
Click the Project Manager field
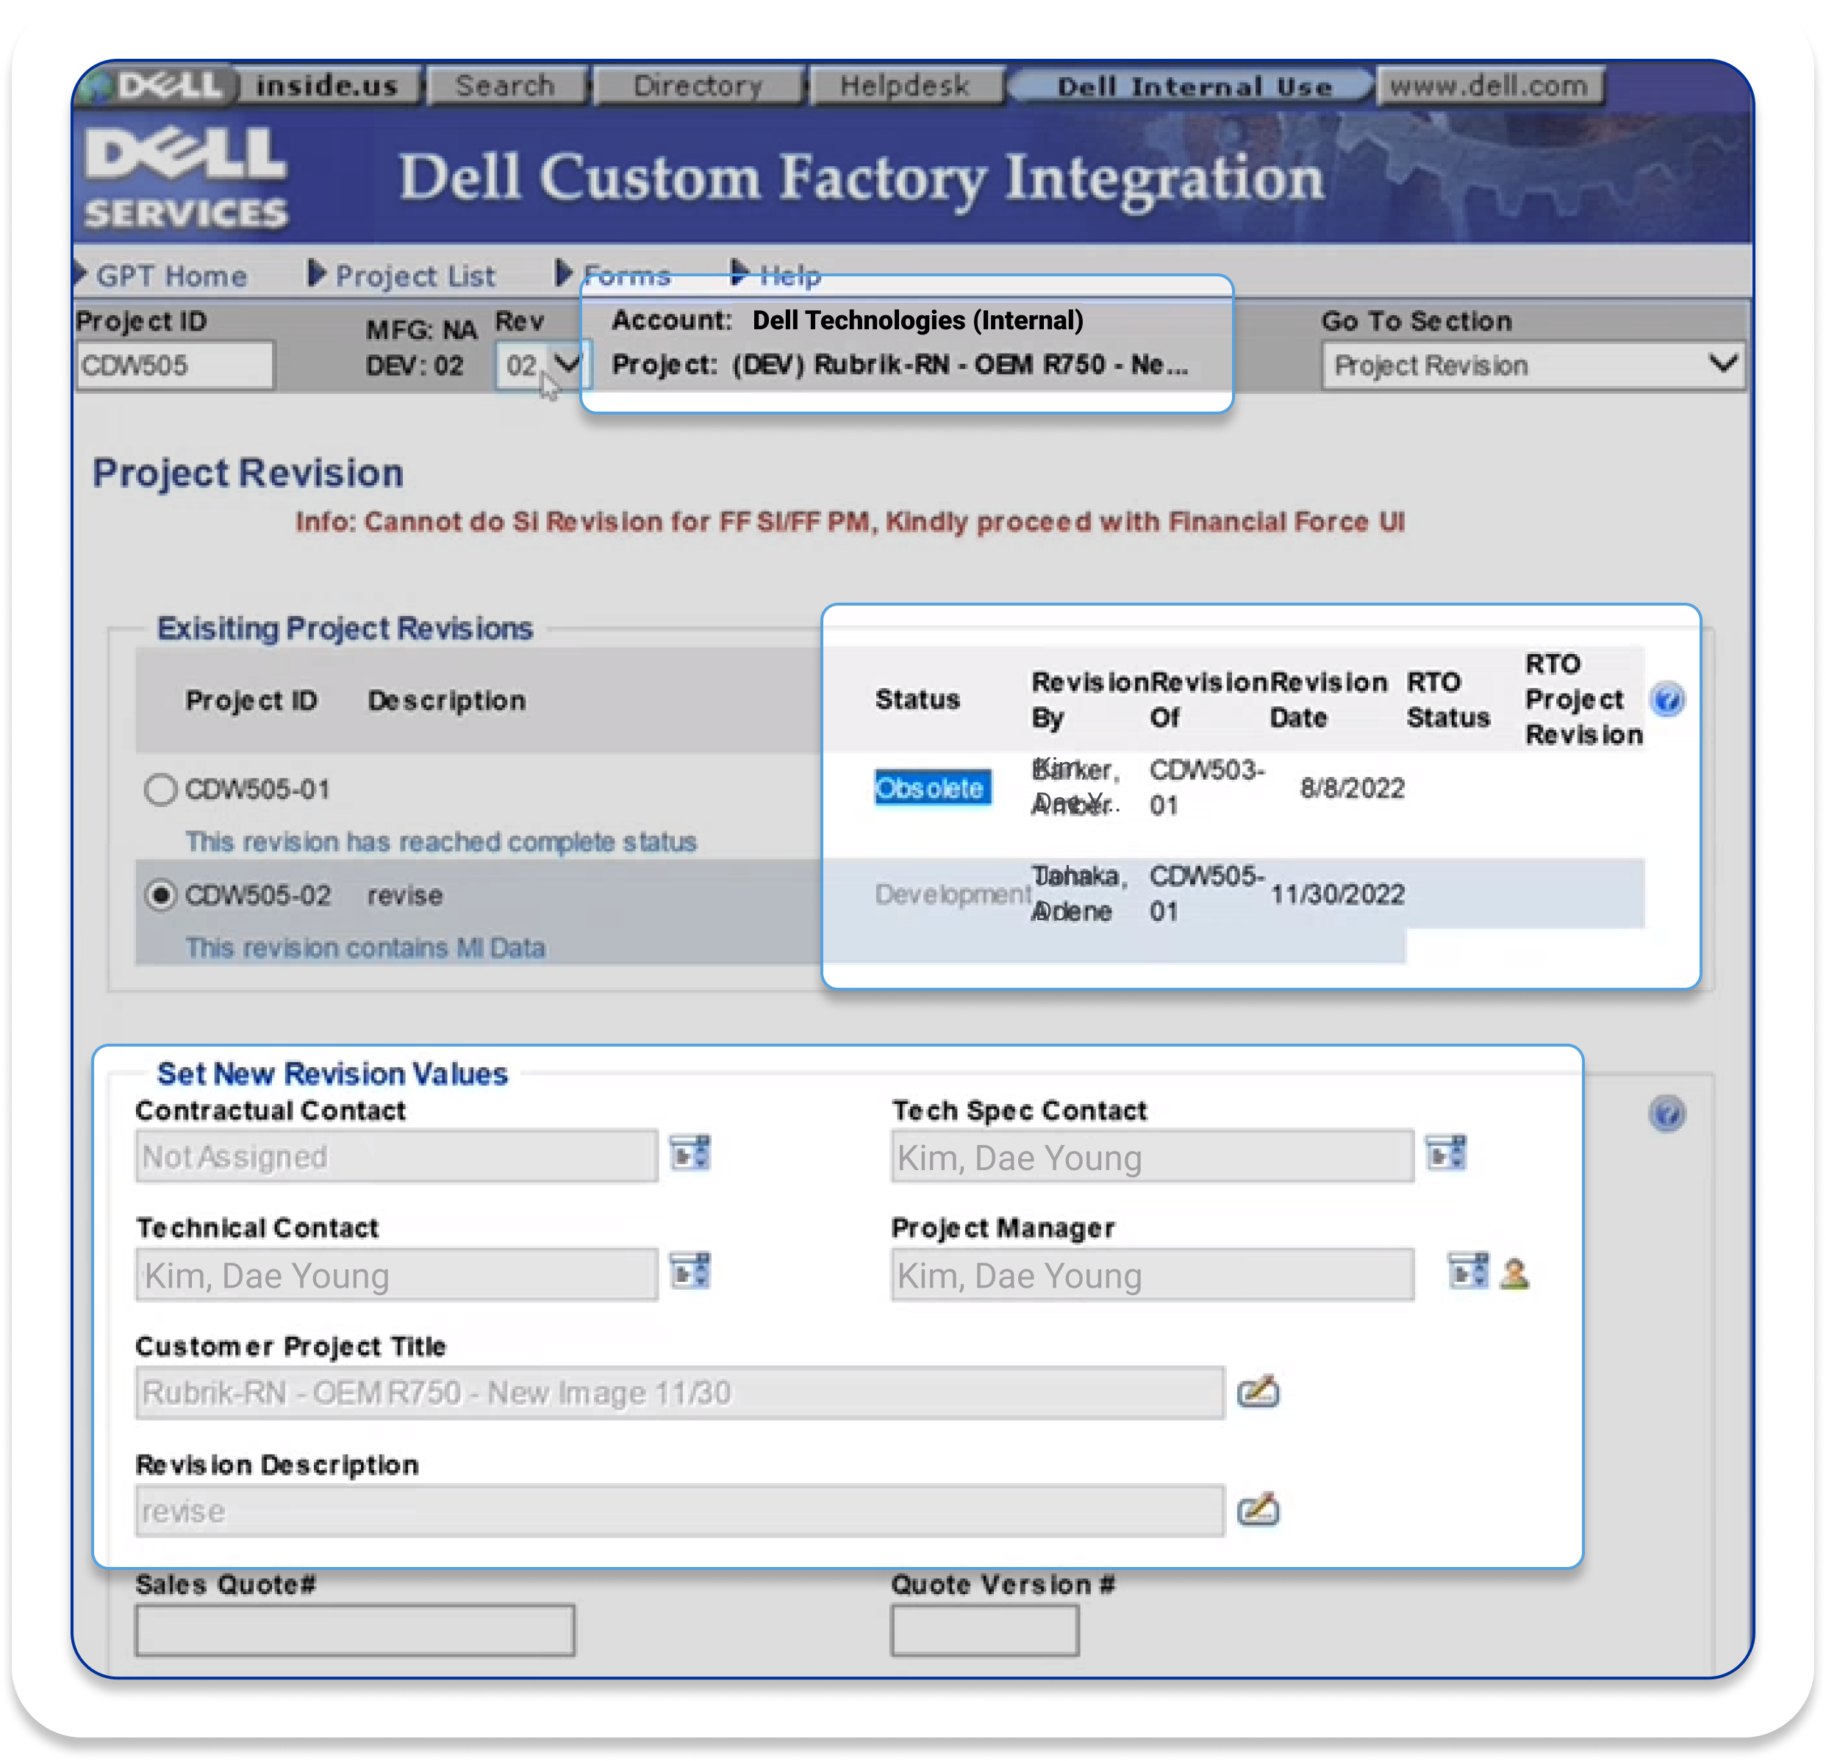(x=1153, y=1274)
